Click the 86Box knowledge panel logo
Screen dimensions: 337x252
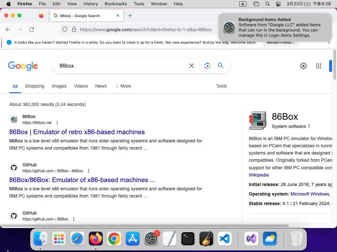click(x=257, y=120)
